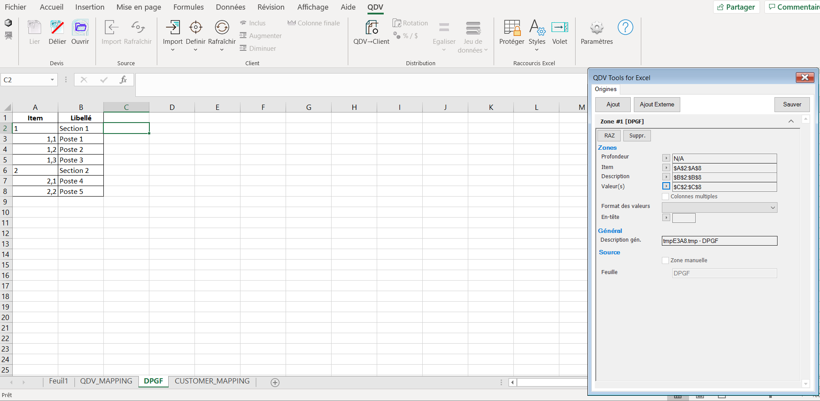Viewport: 820px width, 401px height.
Task: Click the Diminuer option
Action: point(258,49)
